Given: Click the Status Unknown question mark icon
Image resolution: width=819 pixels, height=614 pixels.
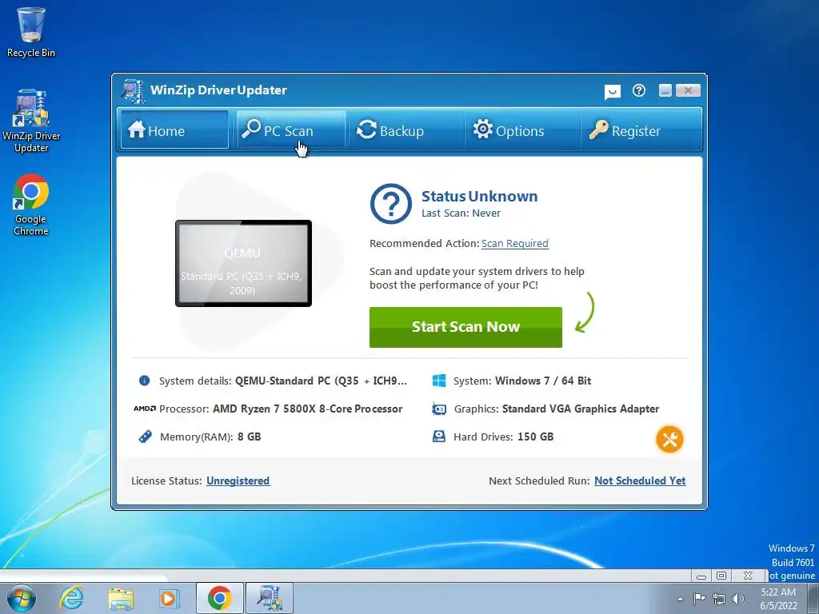Looking at the screenshot, I should click(x=390, y=204).
